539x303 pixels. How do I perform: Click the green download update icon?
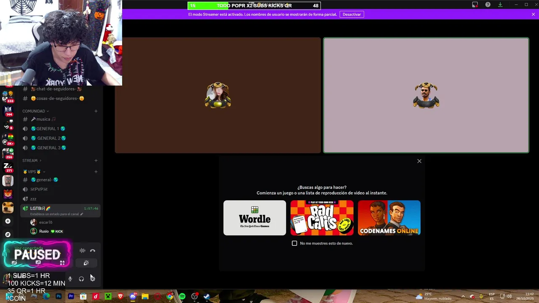pos(500,5)
